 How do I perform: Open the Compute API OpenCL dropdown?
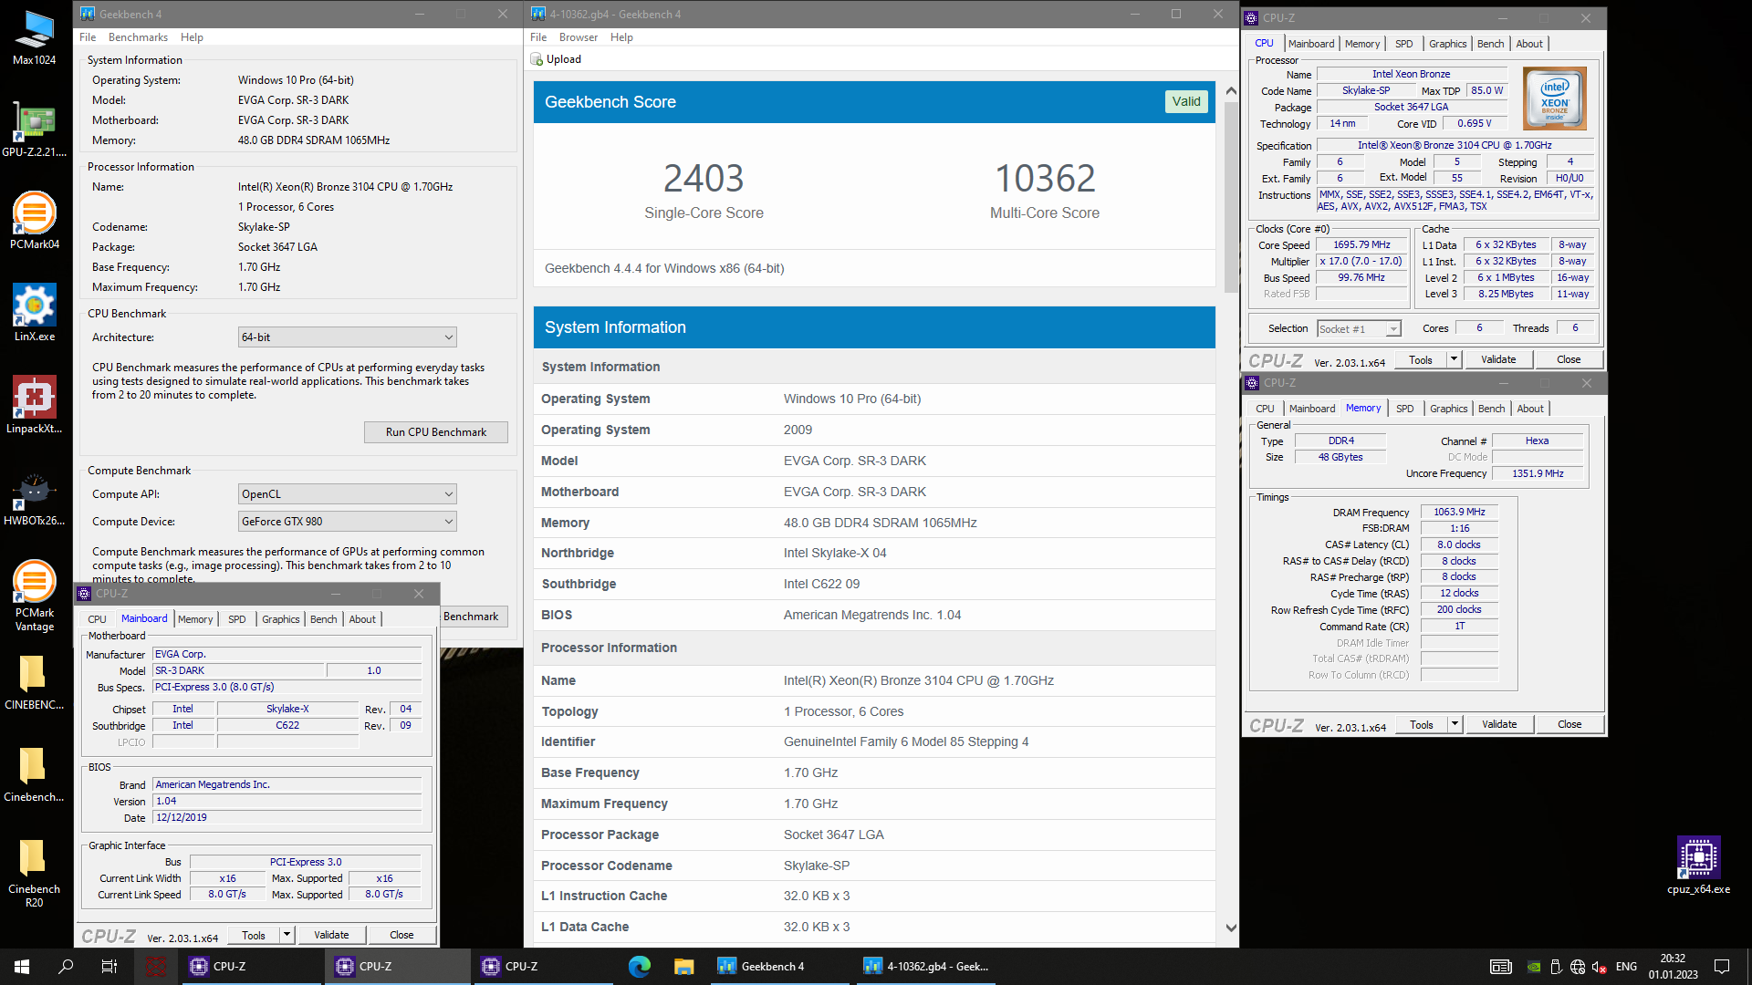347,494
